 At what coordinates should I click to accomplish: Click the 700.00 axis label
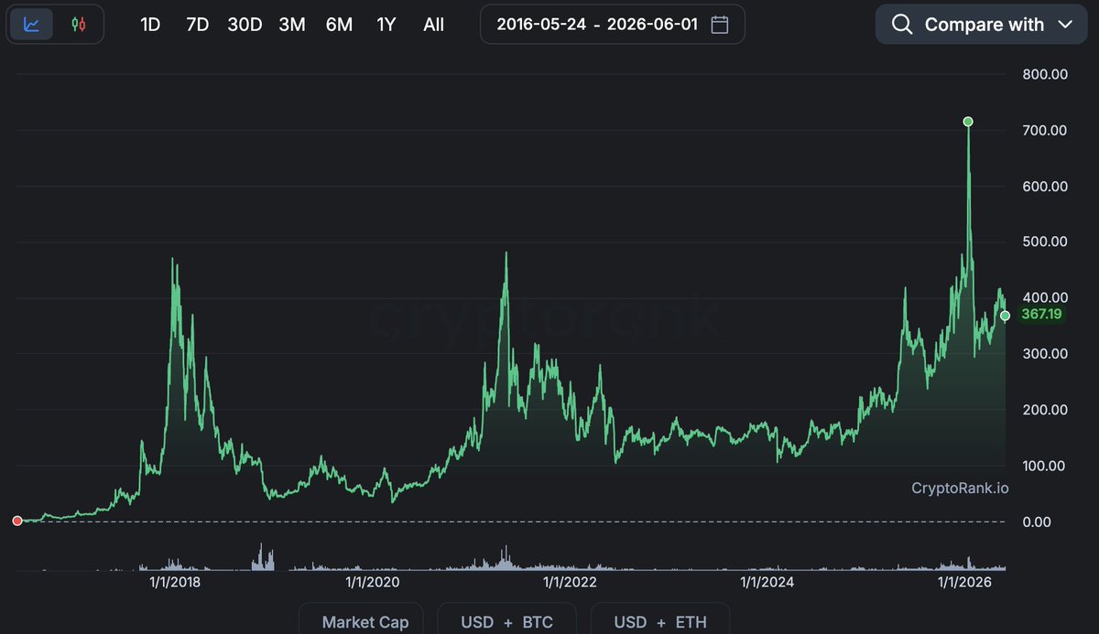(x=1045, y=130)
